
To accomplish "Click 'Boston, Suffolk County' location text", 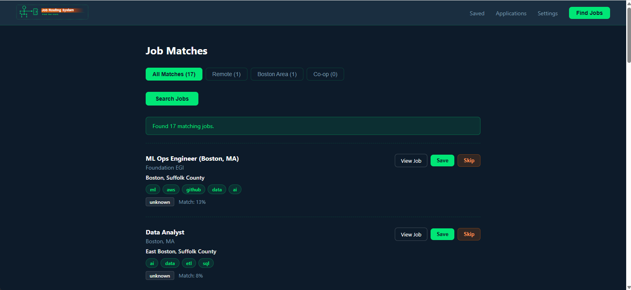I will tap(175, 178).
